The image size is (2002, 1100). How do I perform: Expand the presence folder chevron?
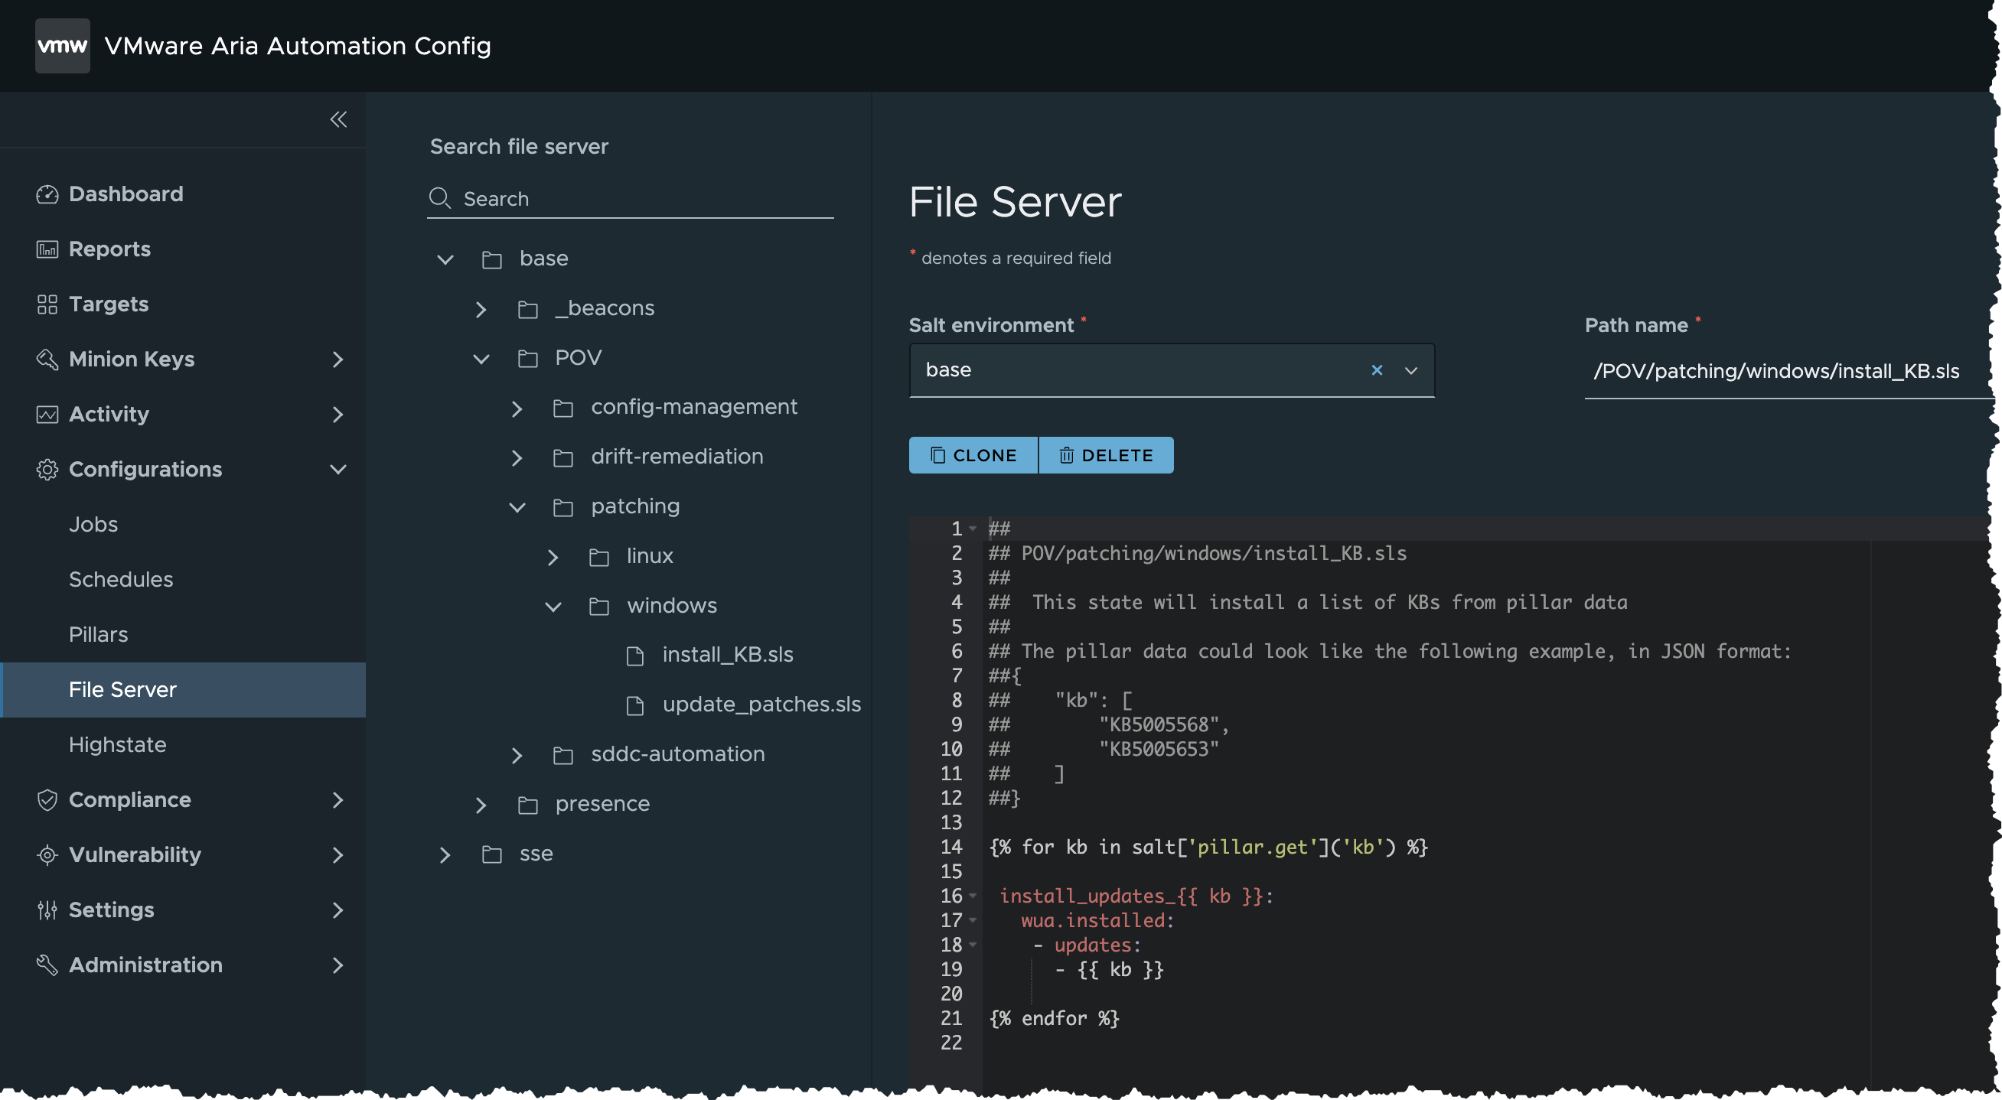pos(481,805)
